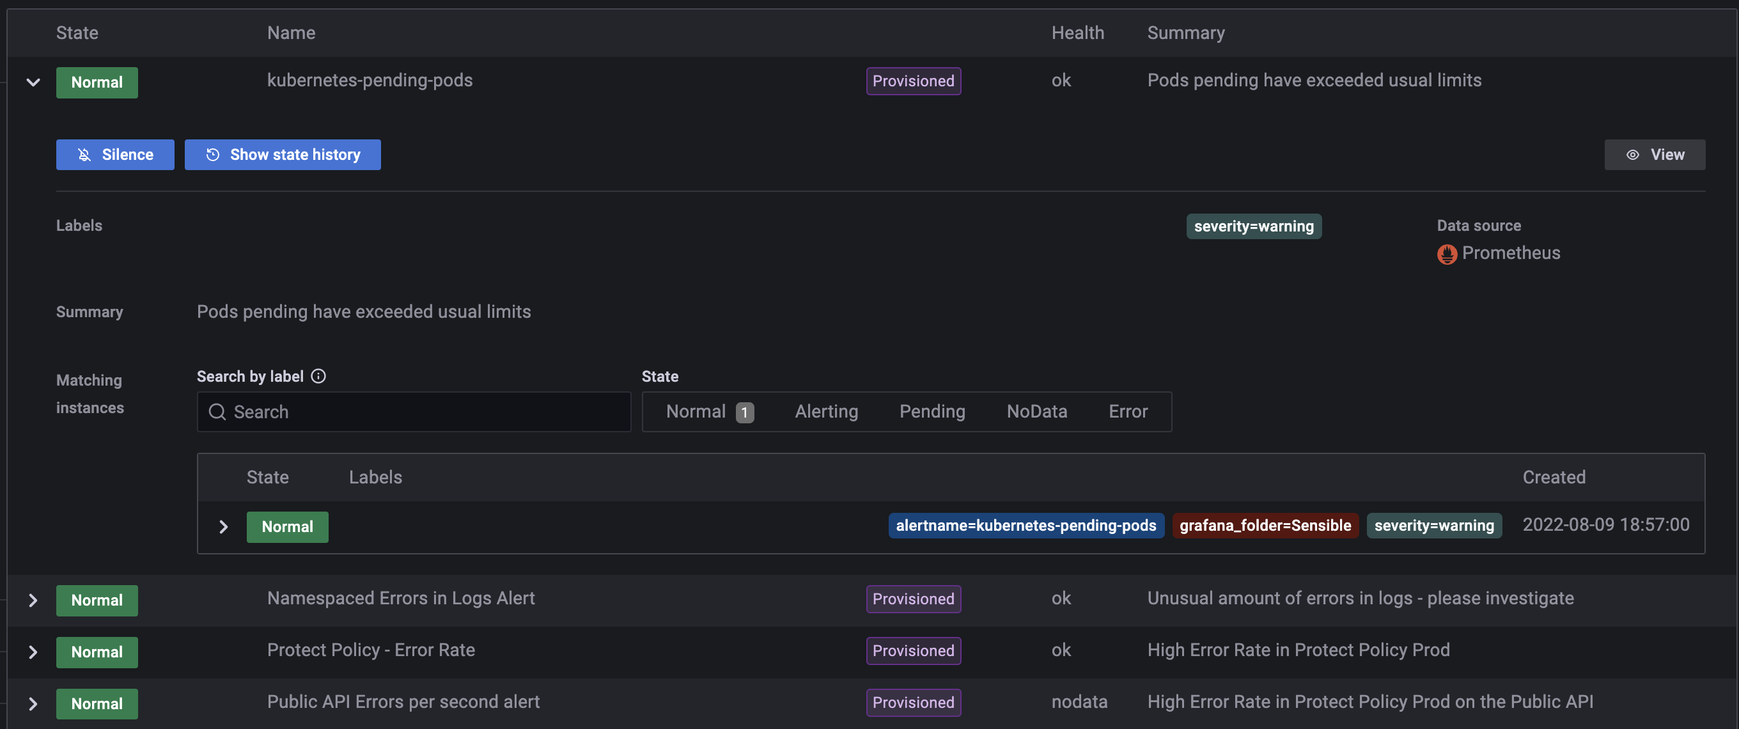This screenshot has height=729, width=1739.
Task: Click the alertname=kubernetes-pending-pods blue label
Action: click(1025, 525)
